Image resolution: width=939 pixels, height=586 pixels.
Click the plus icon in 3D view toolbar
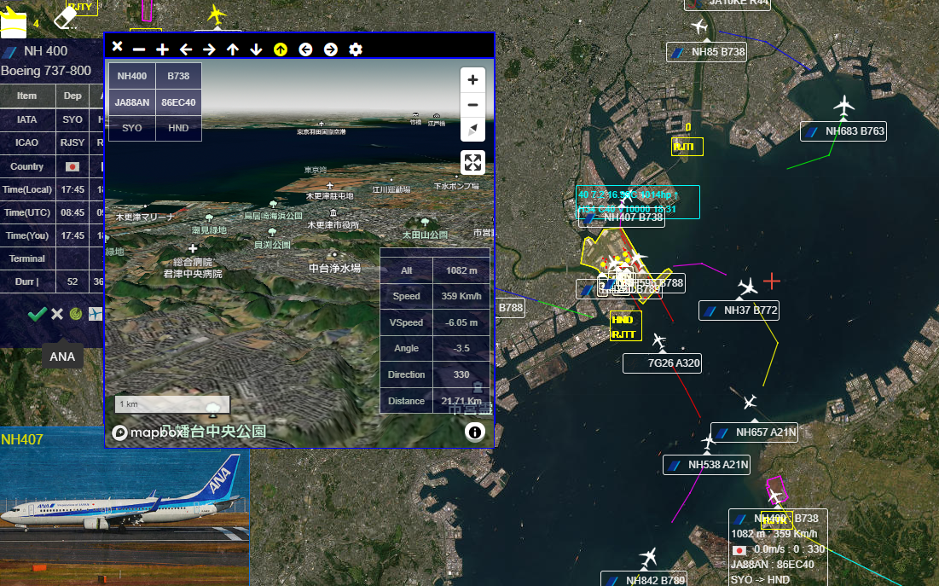tap(162, 49)
